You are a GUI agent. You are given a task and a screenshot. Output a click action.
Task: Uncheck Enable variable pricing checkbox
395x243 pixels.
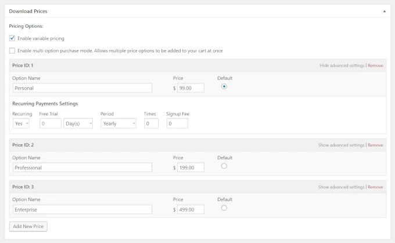pyautogui.click(x=12, y=38)
